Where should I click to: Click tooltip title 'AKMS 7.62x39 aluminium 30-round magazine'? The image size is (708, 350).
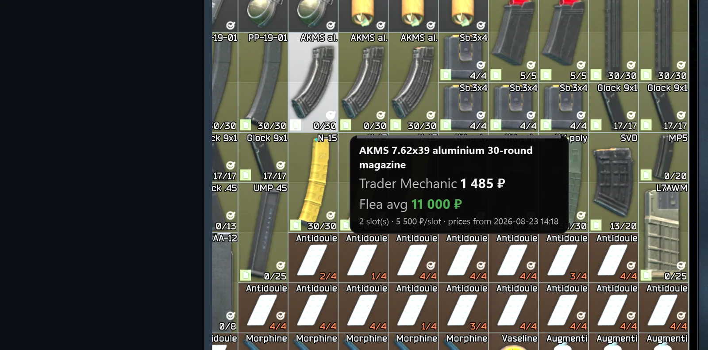[446, 157]
